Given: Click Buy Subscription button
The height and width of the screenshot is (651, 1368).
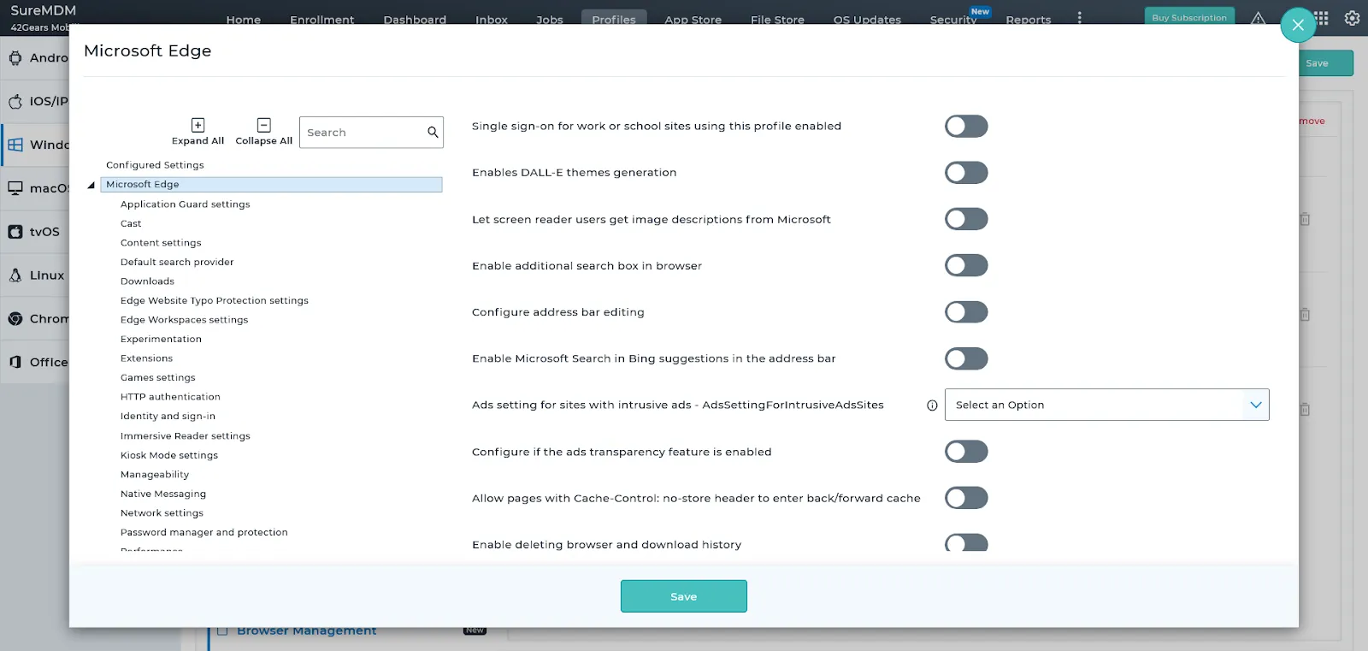Looking at the screenshot, I should pyautogui.click(x=1189, y=17).
